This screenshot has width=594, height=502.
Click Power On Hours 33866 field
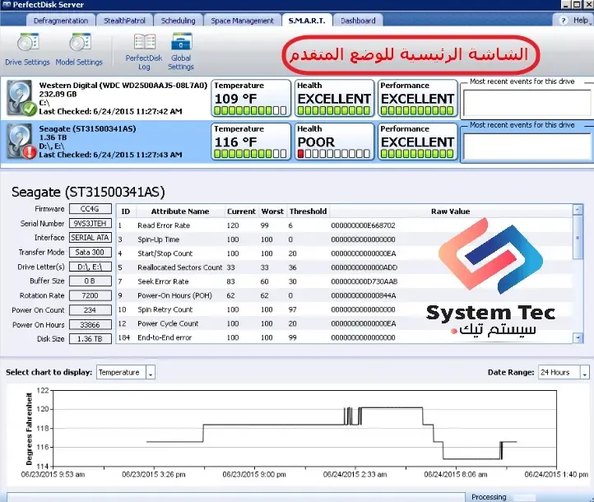click(90, 325)
